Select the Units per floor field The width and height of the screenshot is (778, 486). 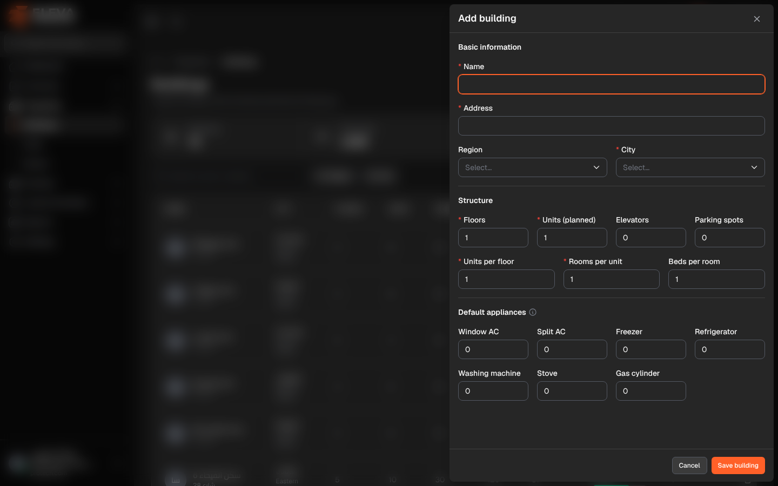pyautogui.click(x=506, y=279)
